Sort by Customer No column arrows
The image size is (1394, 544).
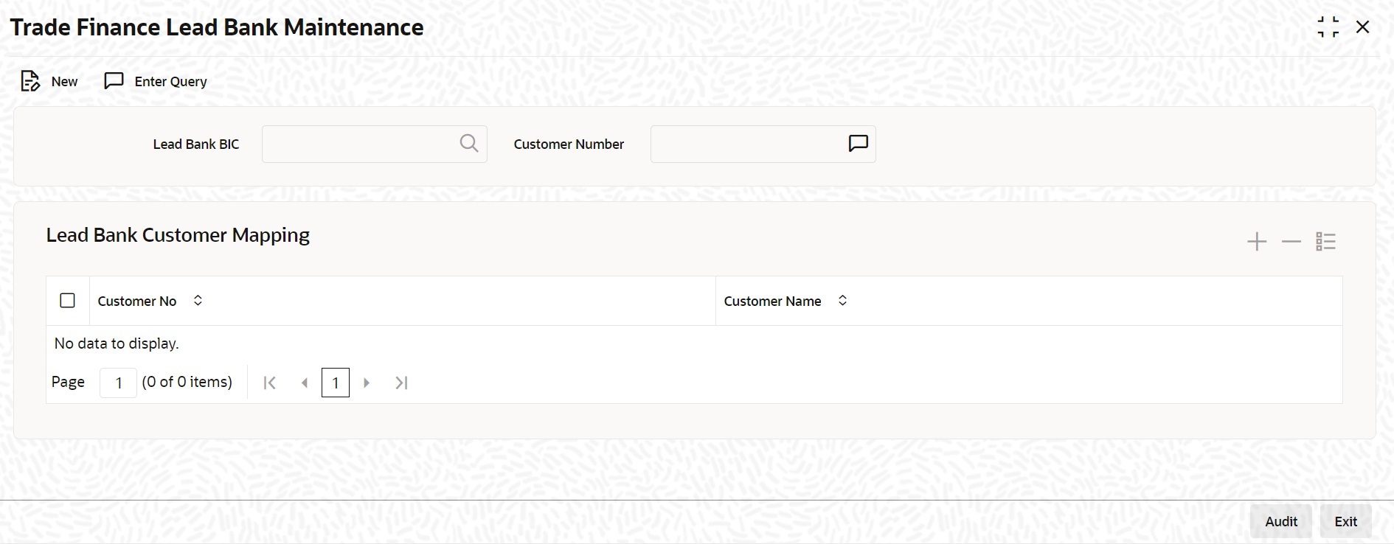pyautogui.click(x=198, y=301)
